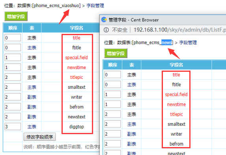Click newstime field name in news window
226x155 pixels.
click(x=177, y=104)
